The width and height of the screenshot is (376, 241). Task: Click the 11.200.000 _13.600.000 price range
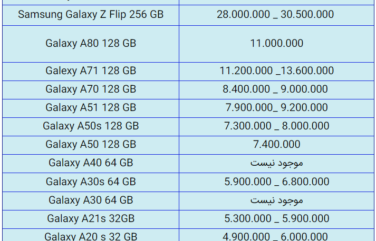point(276,71)
